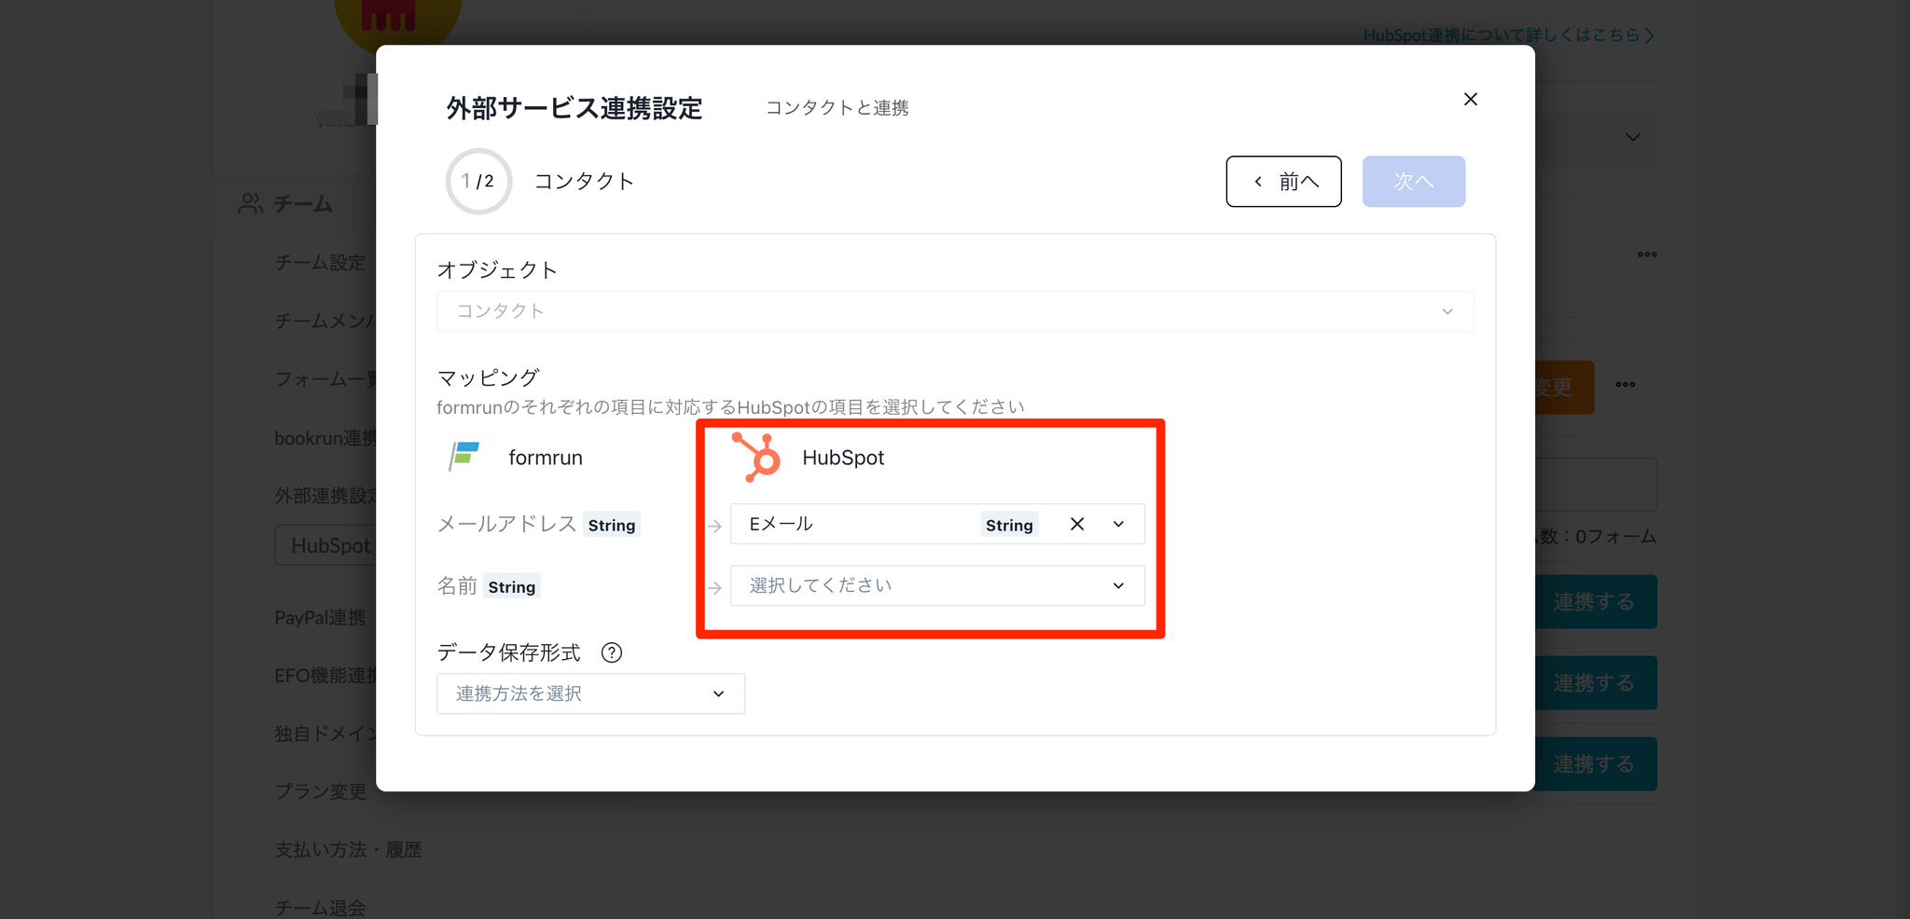
Task: Click the formrun logo icon
Action: [464, 457]
